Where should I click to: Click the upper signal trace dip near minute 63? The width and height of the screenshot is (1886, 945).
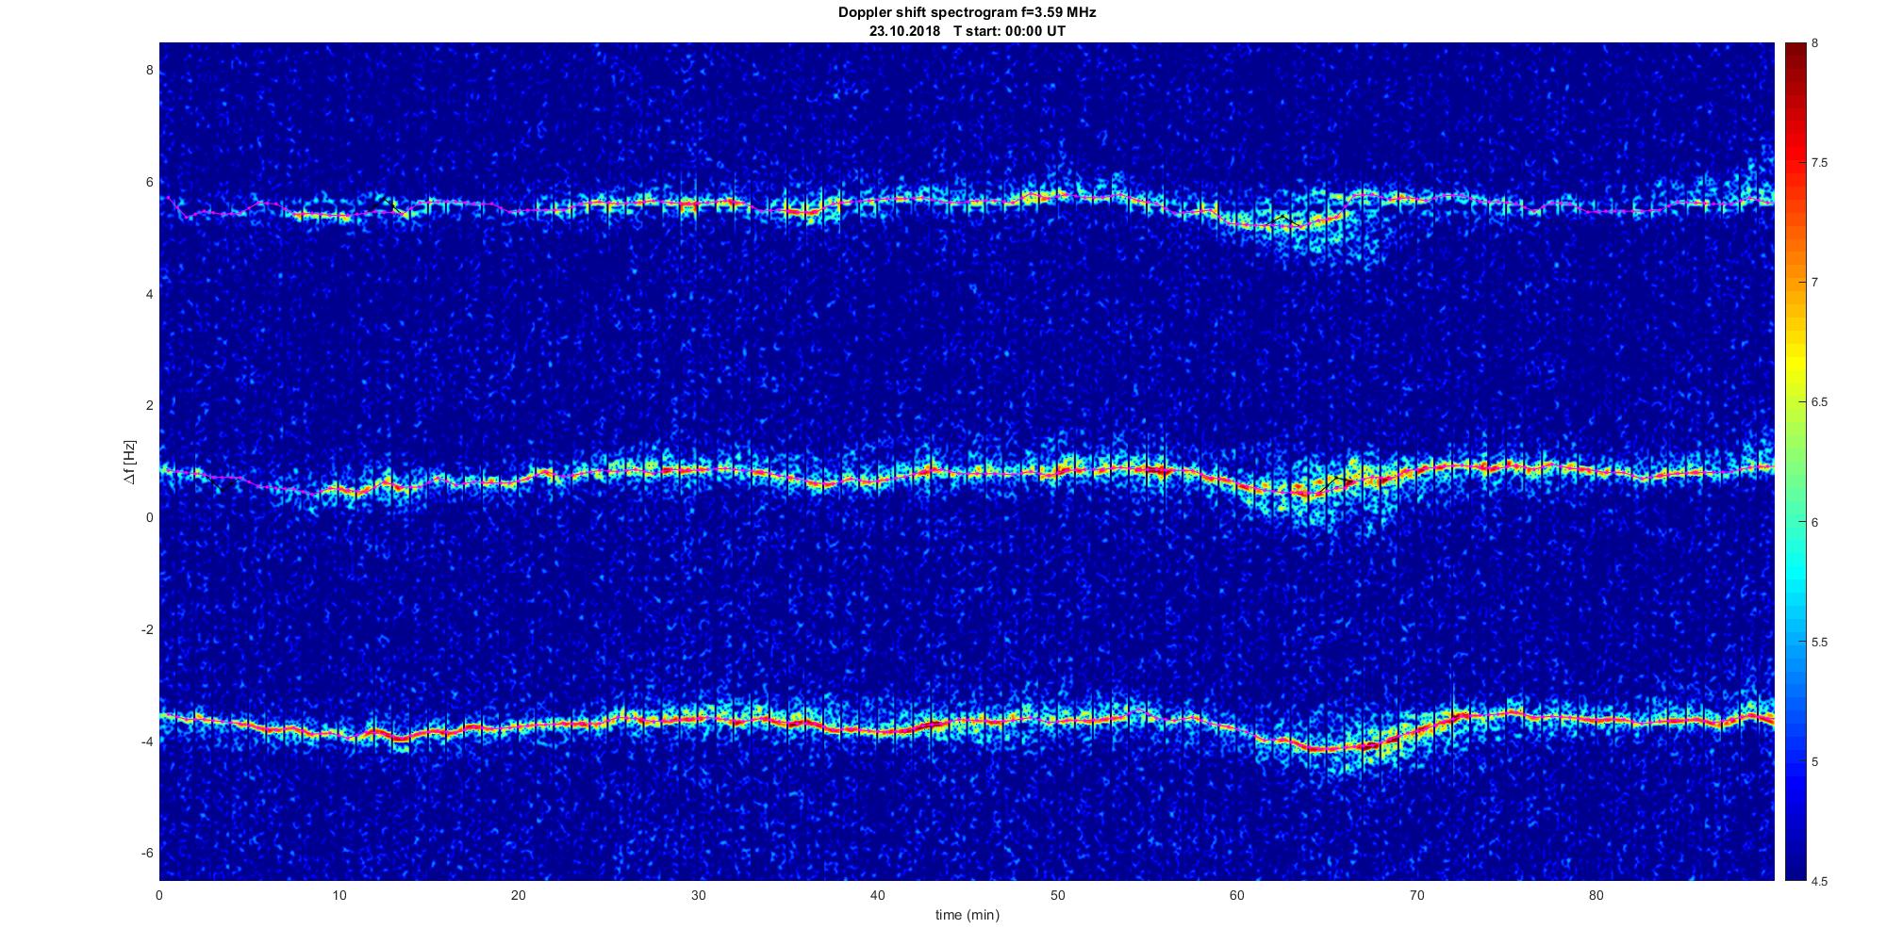coord(1290,225)
